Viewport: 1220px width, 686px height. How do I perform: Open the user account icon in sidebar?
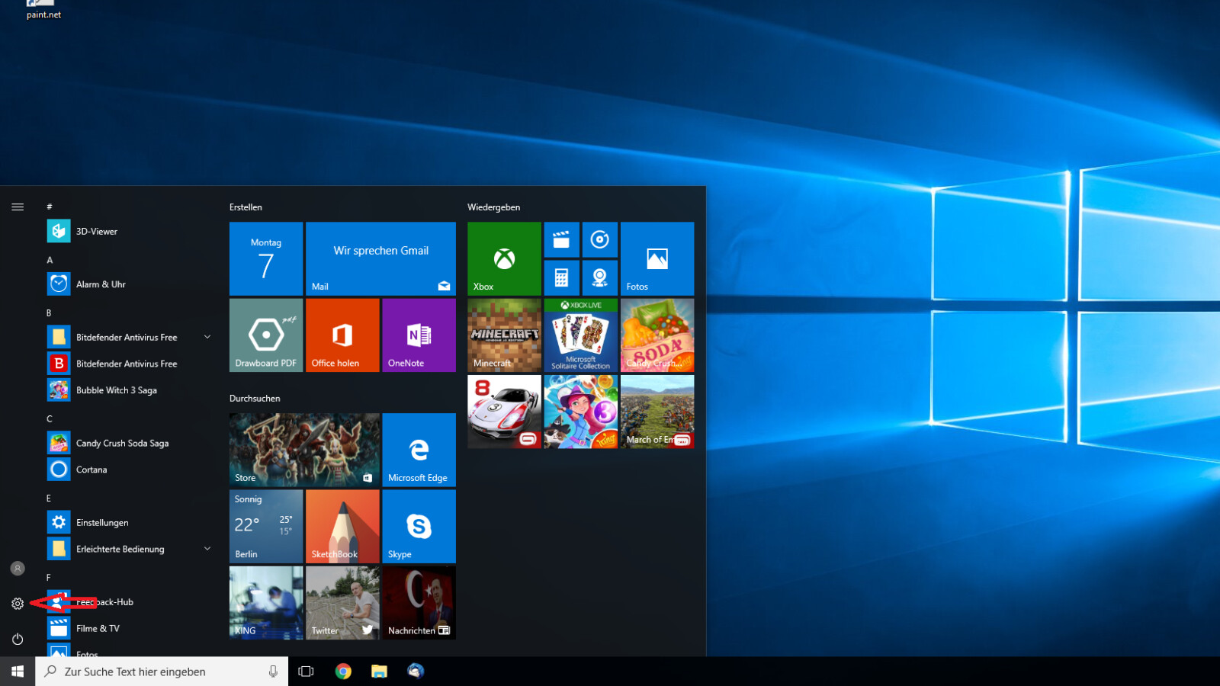pos(18,569)
